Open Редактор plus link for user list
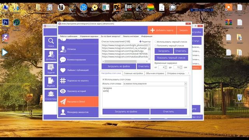 pos(145,42)
